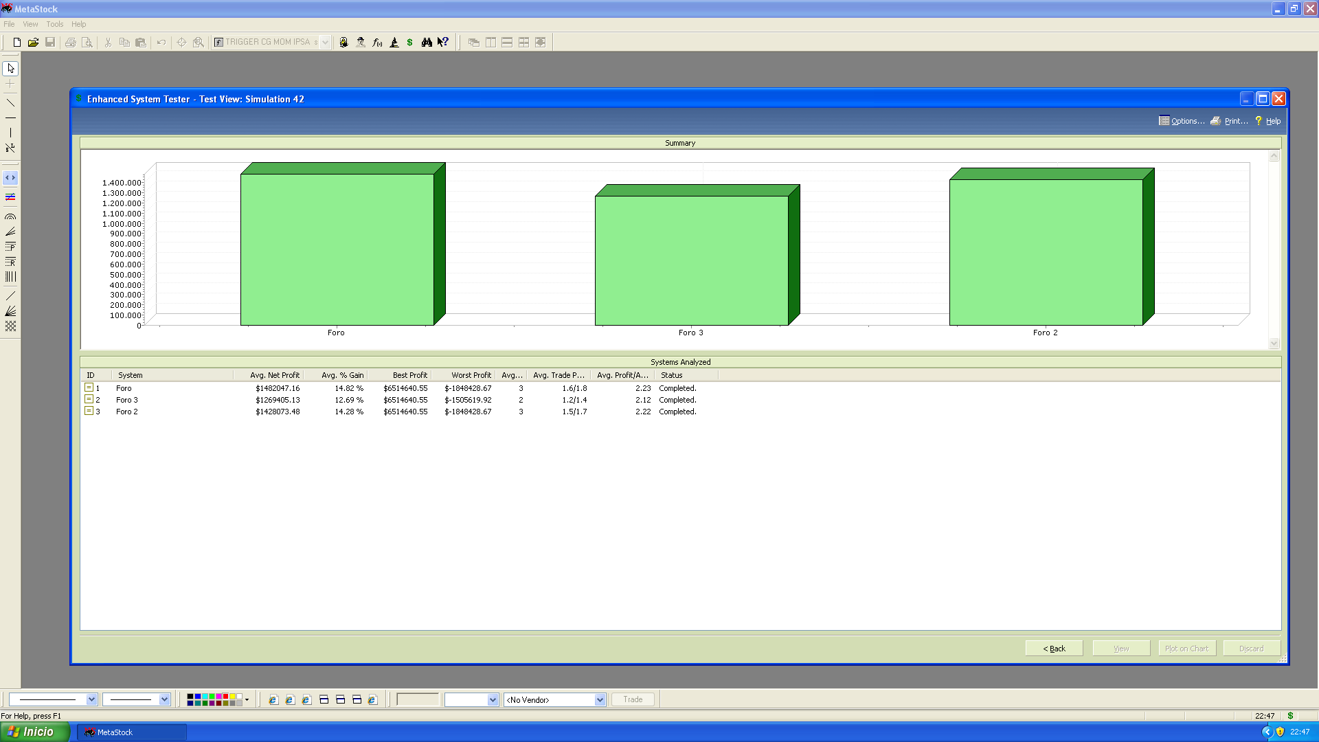Click the Best Profit column header

click(399, 375)
